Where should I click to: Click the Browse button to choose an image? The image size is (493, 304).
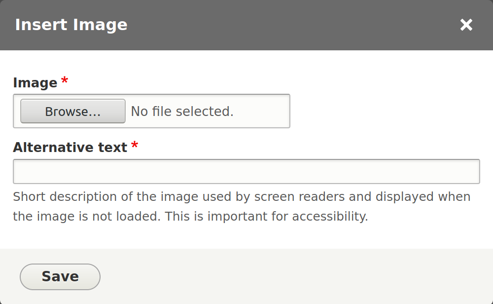(x=72, y=111)
